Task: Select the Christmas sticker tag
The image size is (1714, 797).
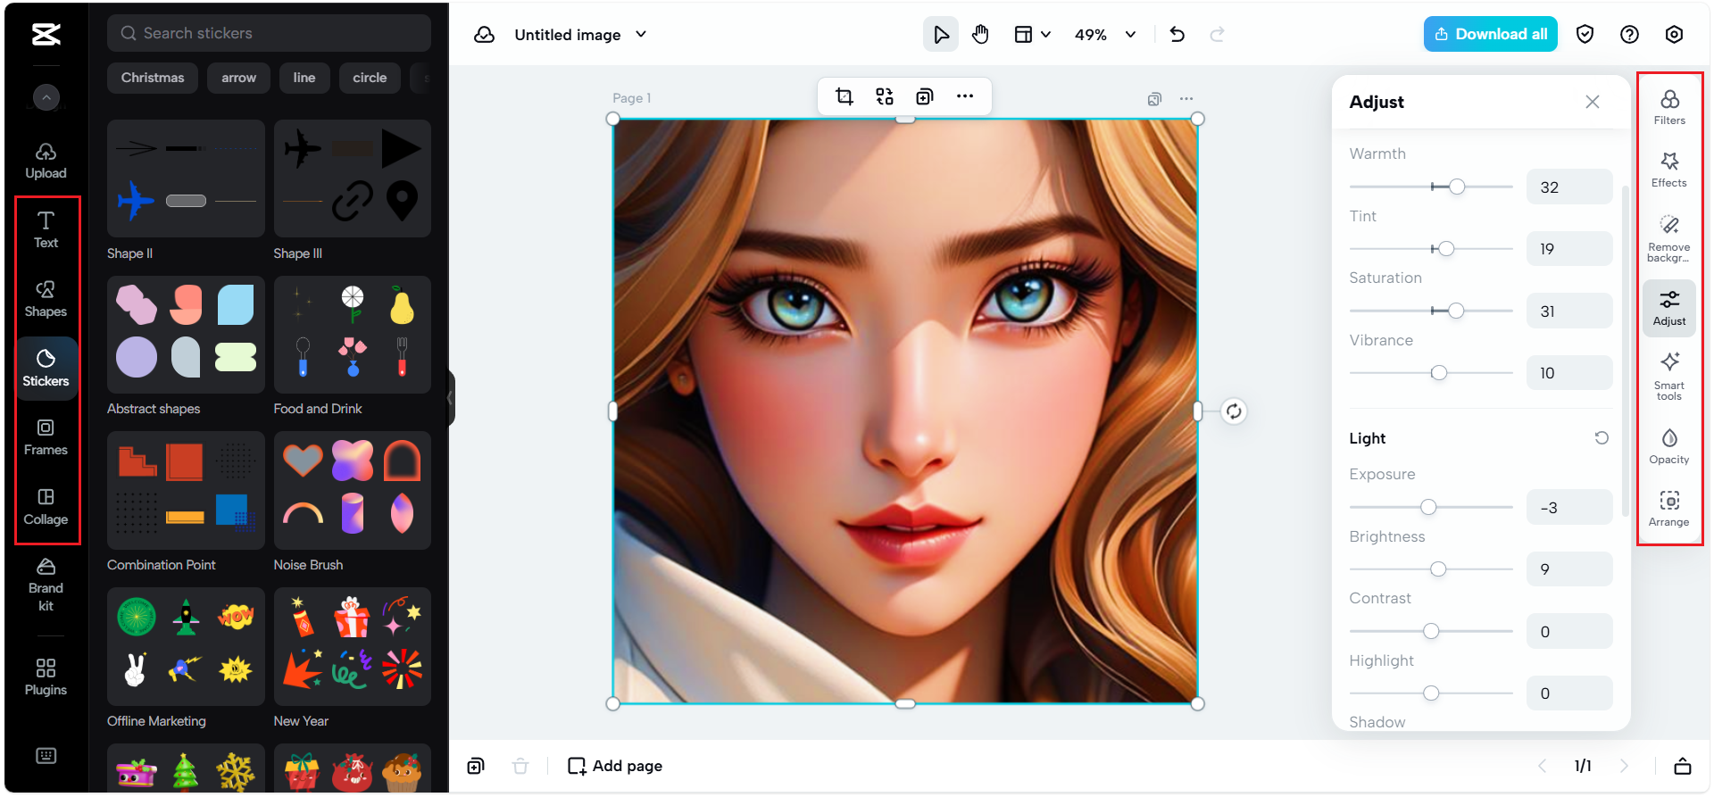Action: pos(153,78)
